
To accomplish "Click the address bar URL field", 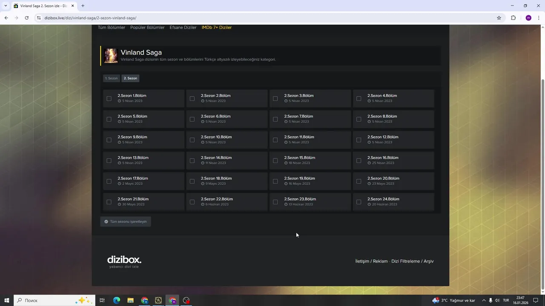I will tap(268, 18).
